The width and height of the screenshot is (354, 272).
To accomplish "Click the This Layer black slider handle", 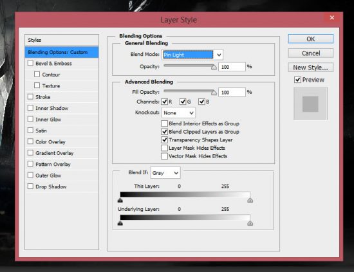I will click(x=120, y=200).
